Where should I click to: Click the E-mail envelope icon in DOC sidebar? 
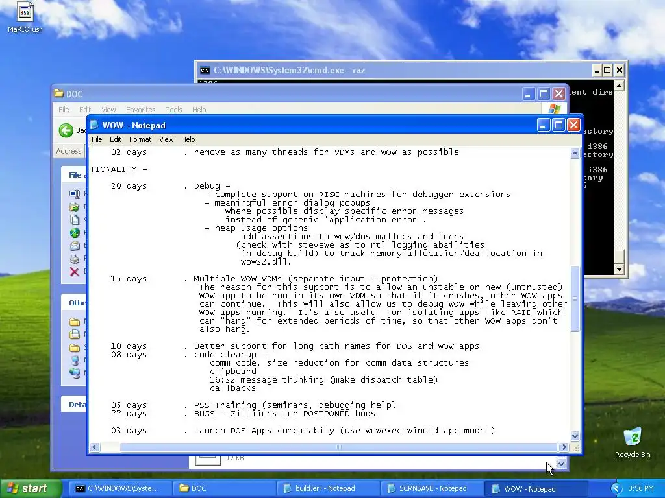tap(75, 246)
